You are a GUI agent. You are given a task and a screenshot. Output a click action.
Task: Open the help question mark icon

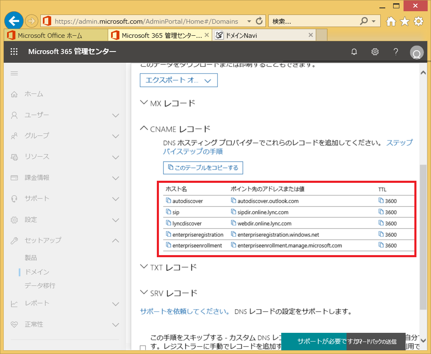396,52
